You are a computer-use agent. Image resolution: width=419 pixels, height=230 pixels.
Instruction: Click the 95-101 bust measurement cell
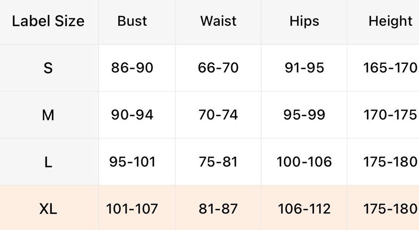pos(132,162)
